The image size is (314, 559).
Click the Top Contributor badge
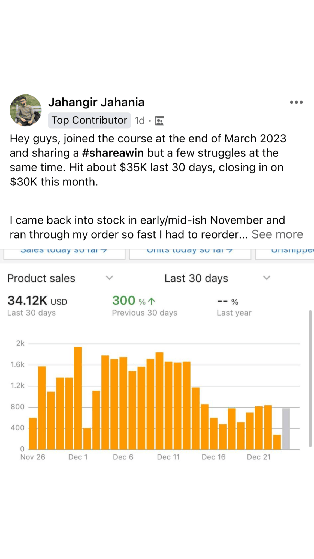[x=89, y=120]
